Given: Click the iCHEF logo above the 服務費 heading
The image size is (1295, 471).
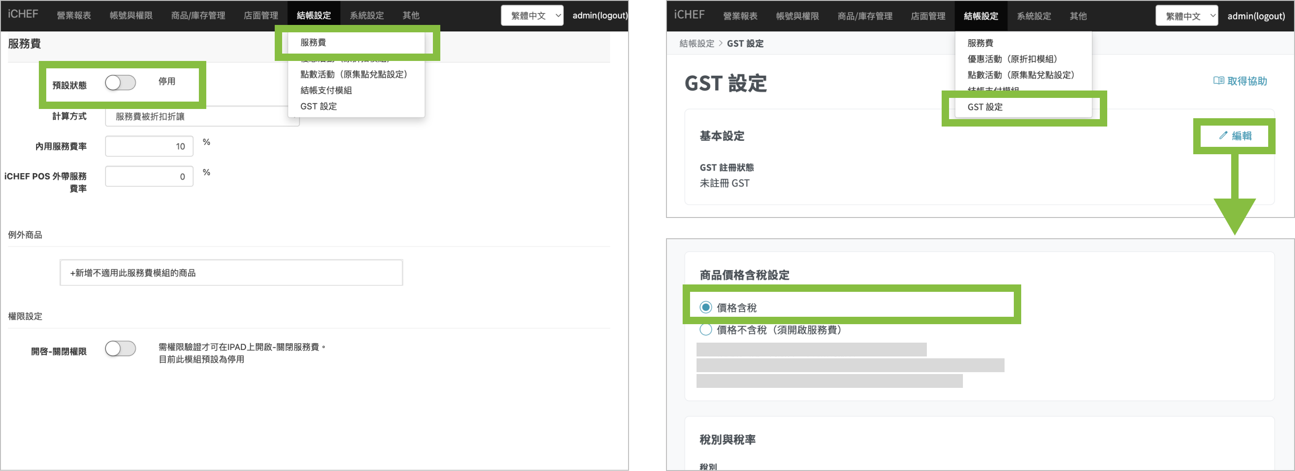Looking at the screenshot, I should pos(23,14).
